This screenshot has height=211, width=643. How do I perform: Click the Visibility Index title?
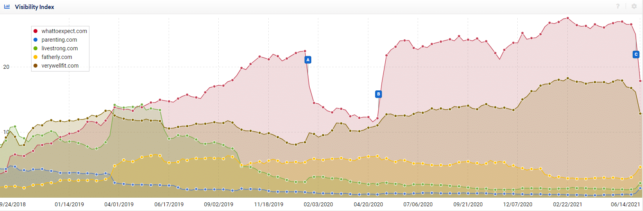34,7
